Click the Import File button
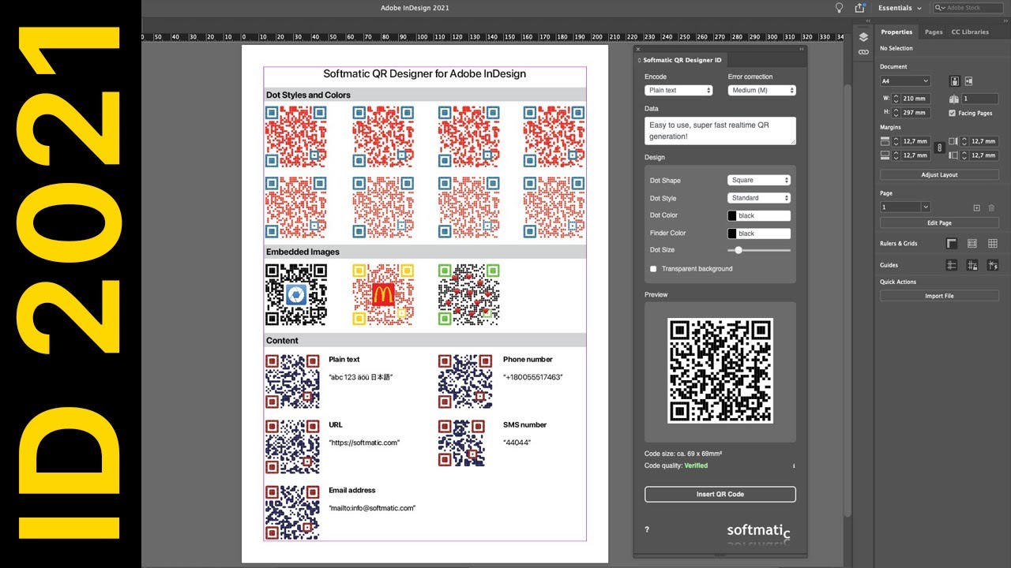Screen dimensions: 1011x568 pyautogui.click(x=939, y=296)
